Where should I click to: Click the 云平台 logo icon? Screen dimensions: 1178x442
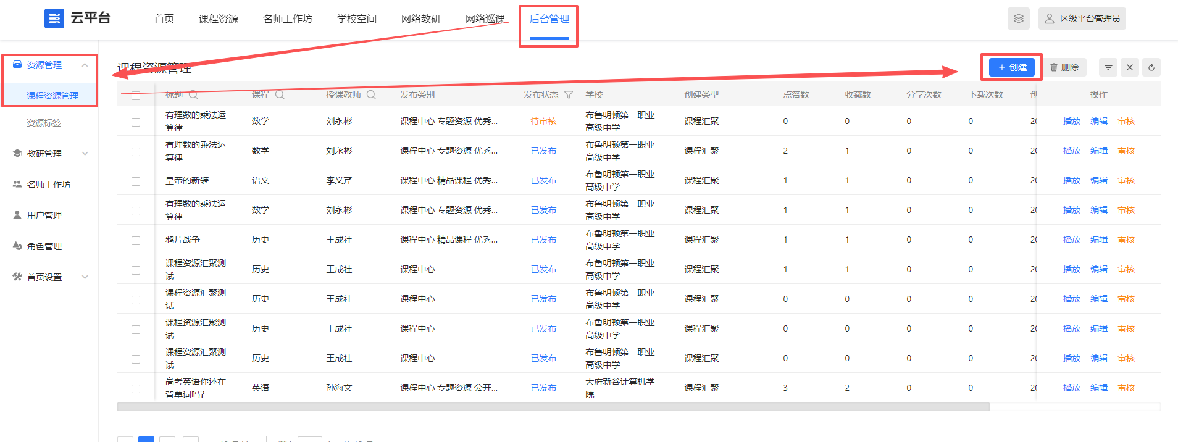(x=54, y=19)
